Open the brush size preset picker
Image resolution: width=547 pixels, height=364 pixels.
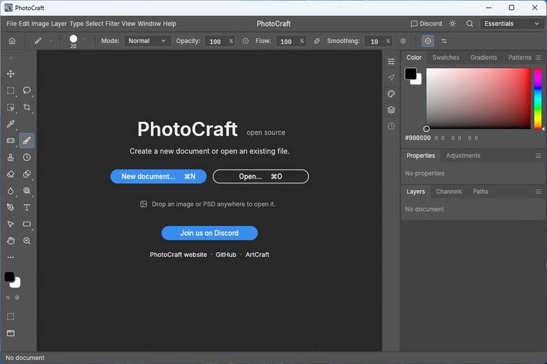[73, 41]
